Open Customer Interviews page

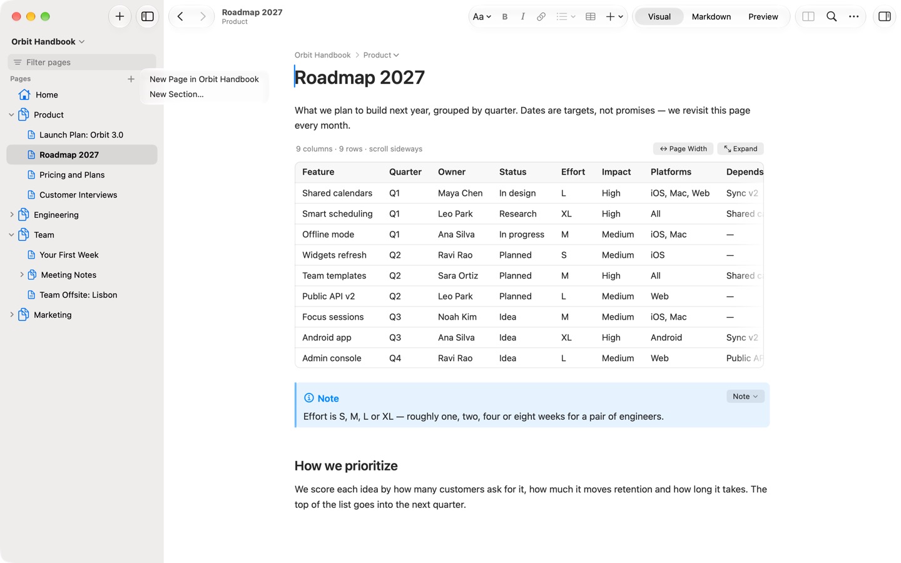pyautogui.click(x=82, y=195)
